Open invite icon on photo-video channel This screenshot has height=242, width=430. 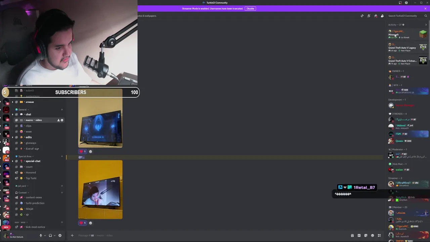[58, 120]
